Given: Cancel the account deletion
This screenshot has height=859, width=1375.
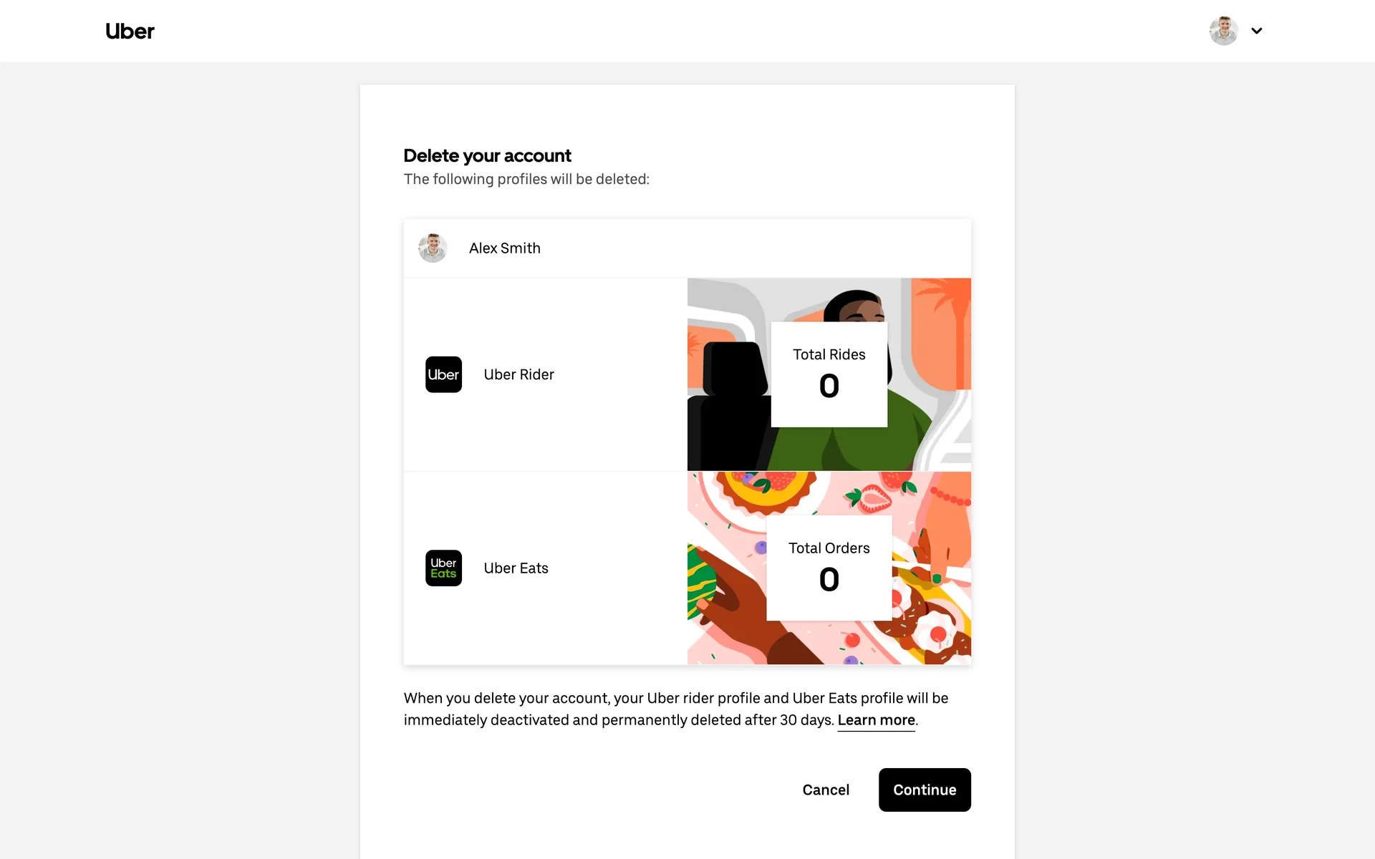Looking at the screenshot, I should tap(826, 790).
